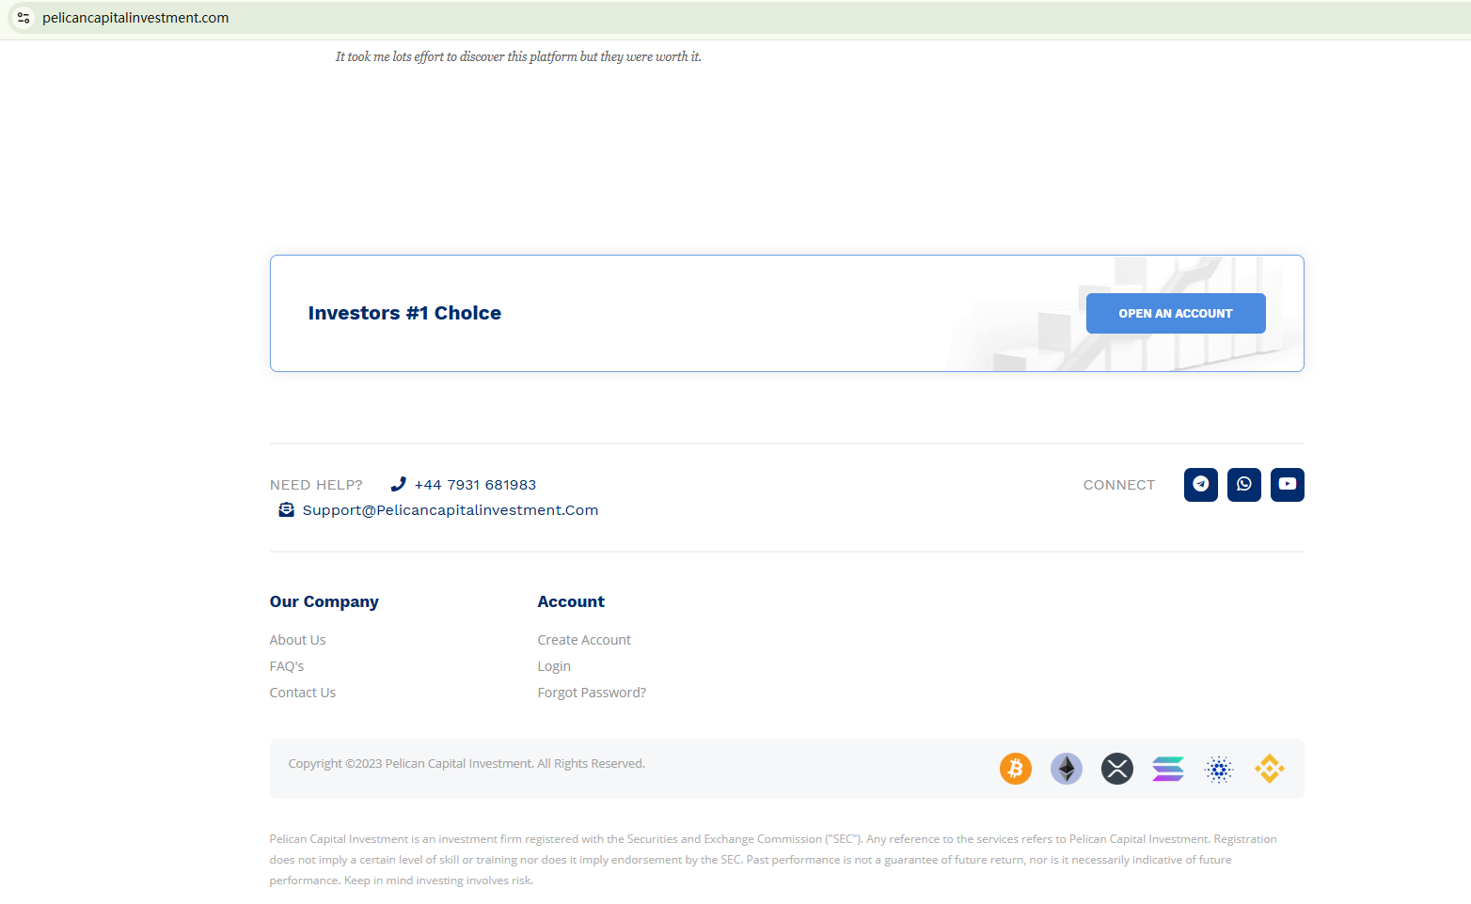1471x904 pixels.
Task: Click the Solana coin icon
Action: coord(1167,769)
